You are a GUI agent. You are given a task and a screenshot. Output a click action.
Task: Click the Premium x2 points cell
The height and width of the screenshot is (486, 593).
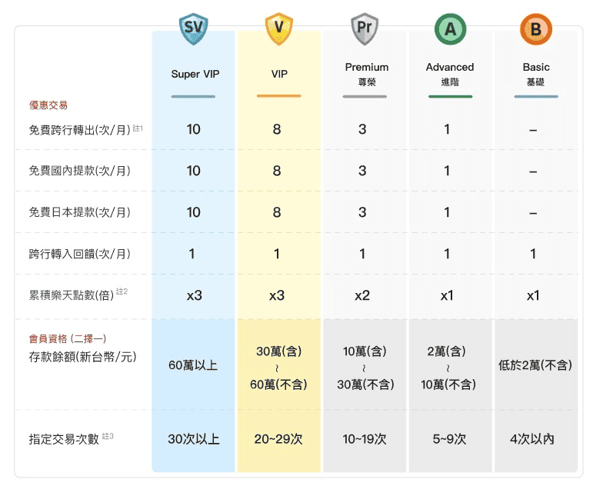[x=362, y=295]
